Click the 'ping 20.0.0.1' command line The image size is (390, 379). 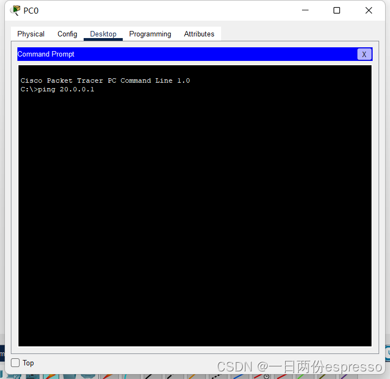(x=58, y=89)
